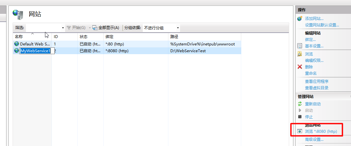
Task: Click the 全部显示(A) icon
Action: point(95,28)
